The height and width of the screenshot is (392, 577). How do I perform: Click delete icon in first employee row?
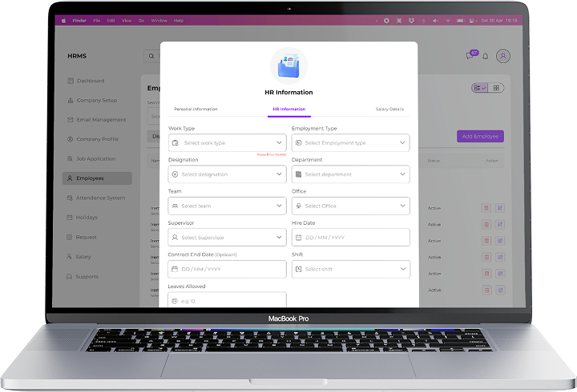pos(486,208)
